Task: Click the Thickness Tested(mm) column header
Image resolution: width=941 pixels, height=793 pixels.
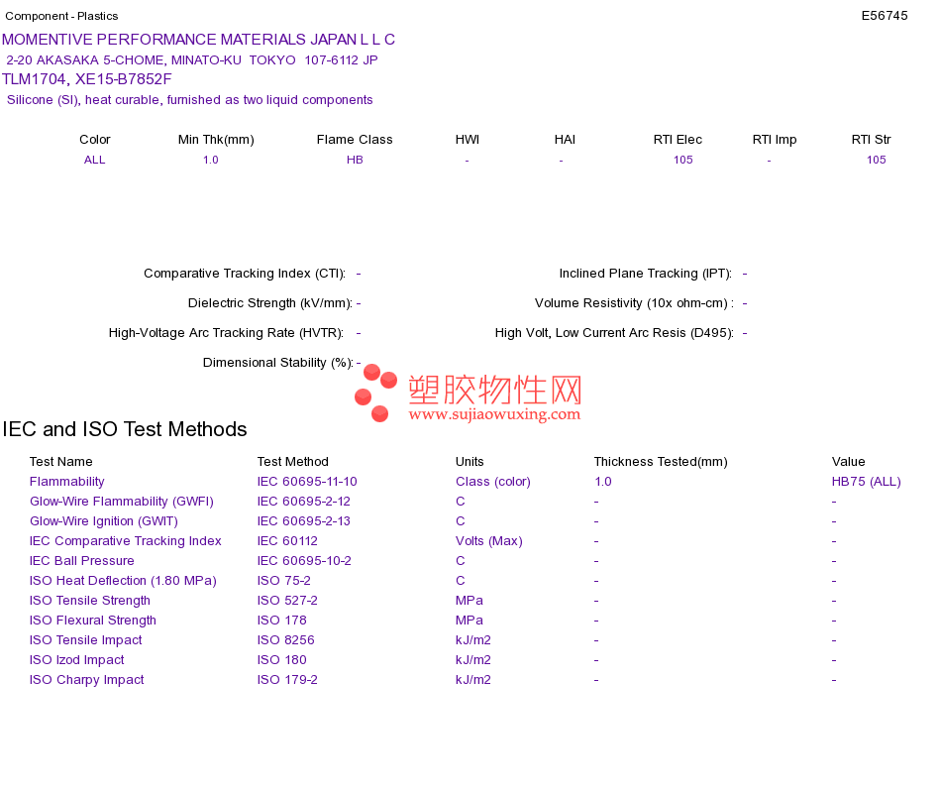Action: 661,461
